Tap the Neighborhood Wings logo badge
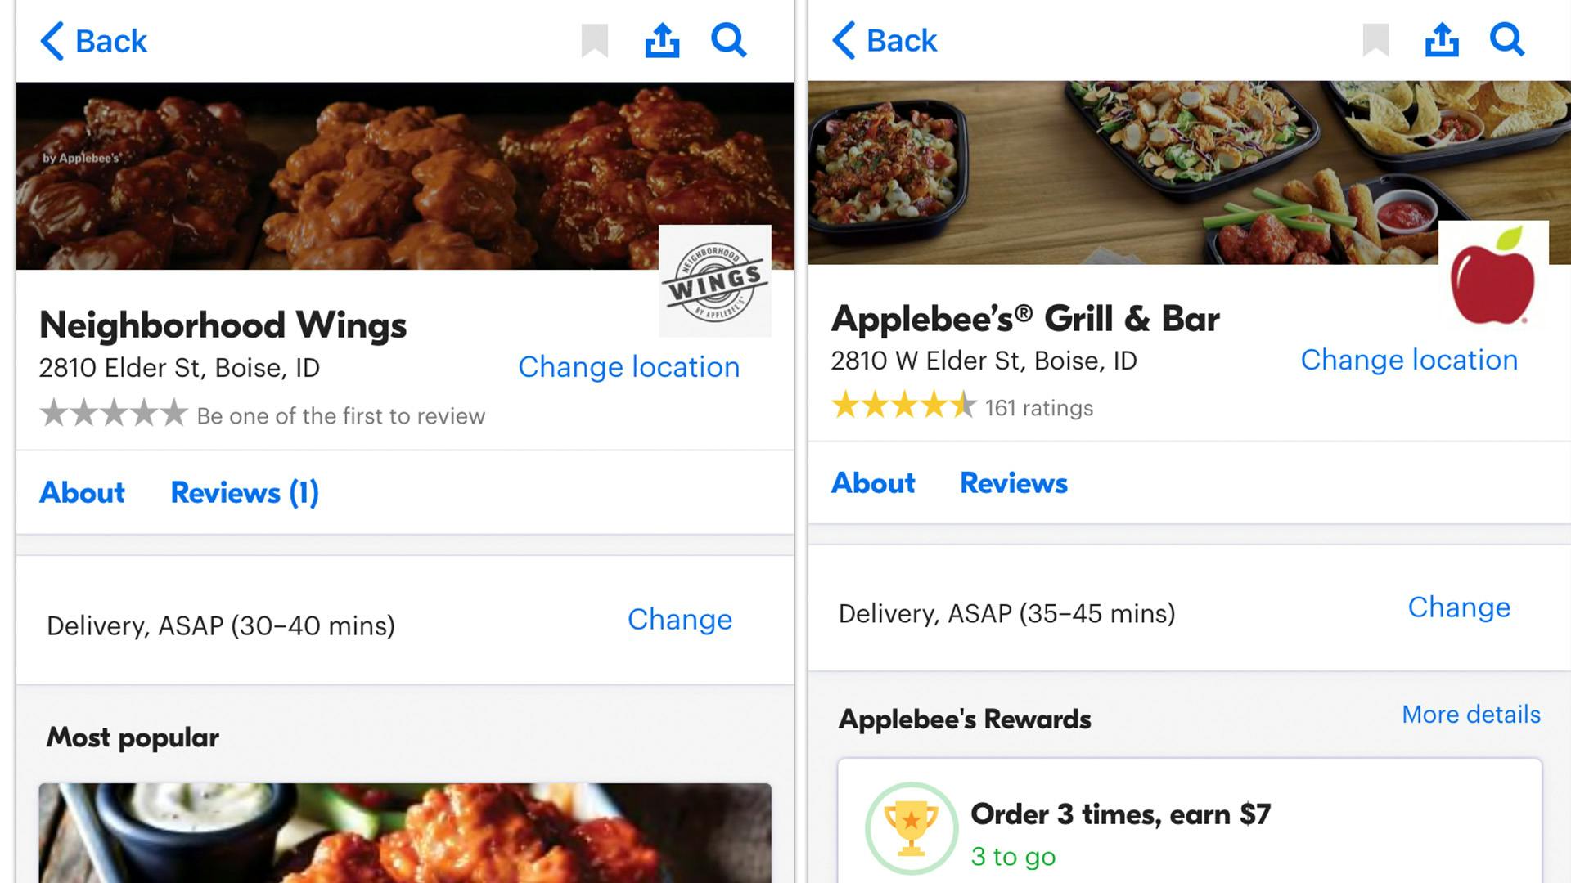 [x=715, y=281]
